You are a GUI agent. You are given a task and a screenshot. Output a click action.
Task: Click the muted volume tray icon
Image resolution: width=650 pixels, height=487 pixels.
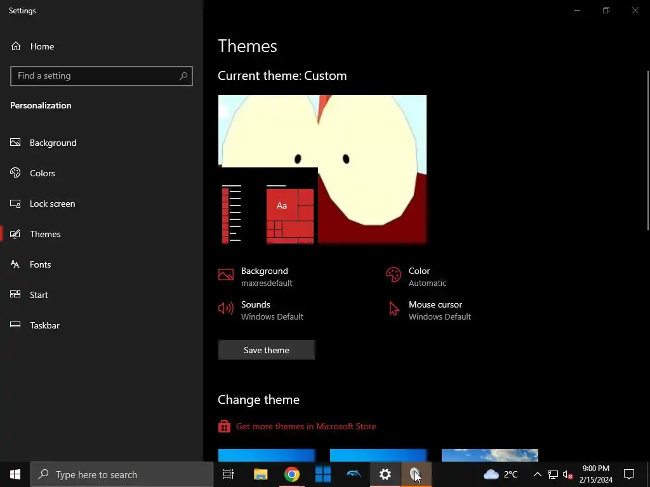pos(568,474)
